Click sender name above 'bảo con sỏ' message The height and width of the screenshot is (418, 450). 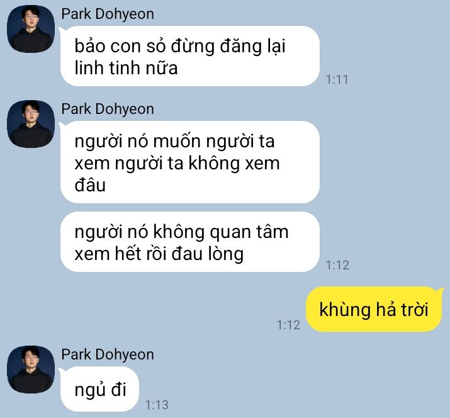click(x=108, y=14)
